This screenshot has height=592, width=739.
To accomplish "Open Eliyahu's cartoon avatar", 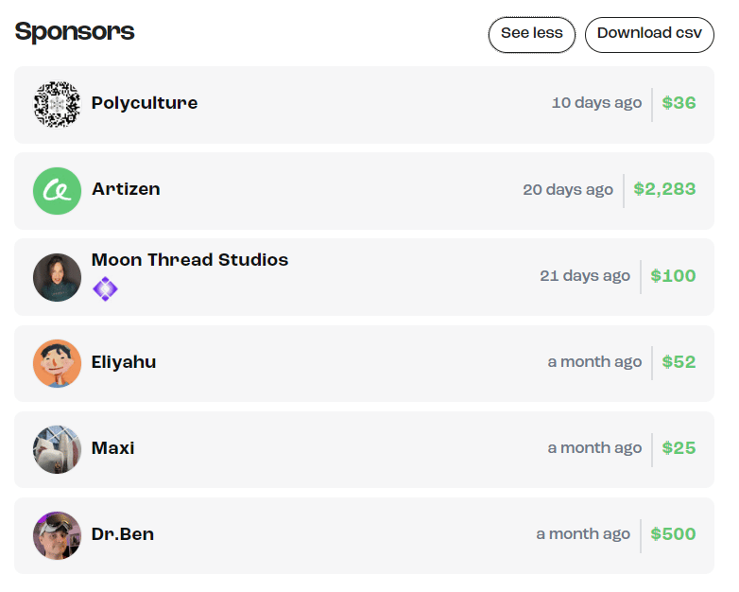I will (57, 364).
